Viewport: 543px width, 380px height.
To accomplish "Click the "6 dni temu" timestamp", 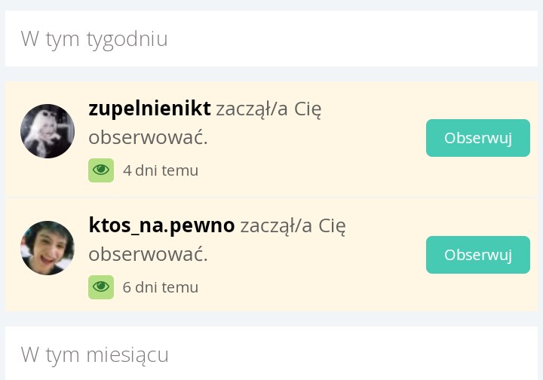I will pos(161,287).
